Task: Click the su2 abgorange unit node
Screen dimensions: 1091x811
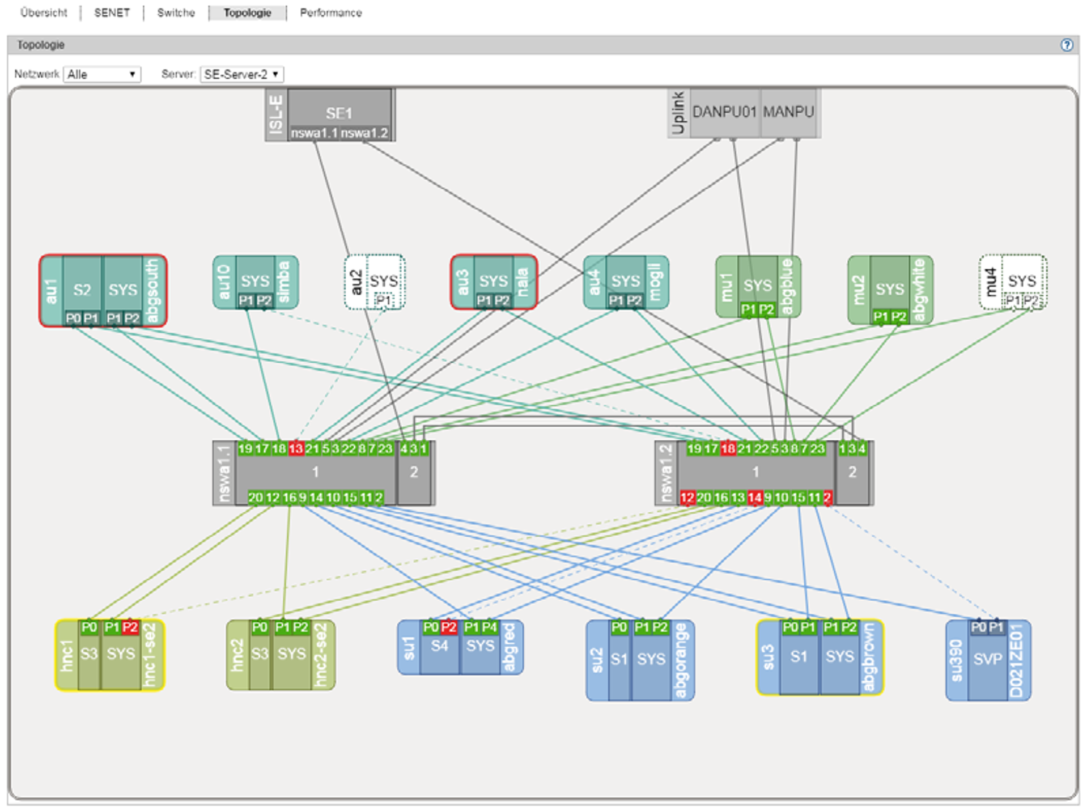Action: [639, 660]
